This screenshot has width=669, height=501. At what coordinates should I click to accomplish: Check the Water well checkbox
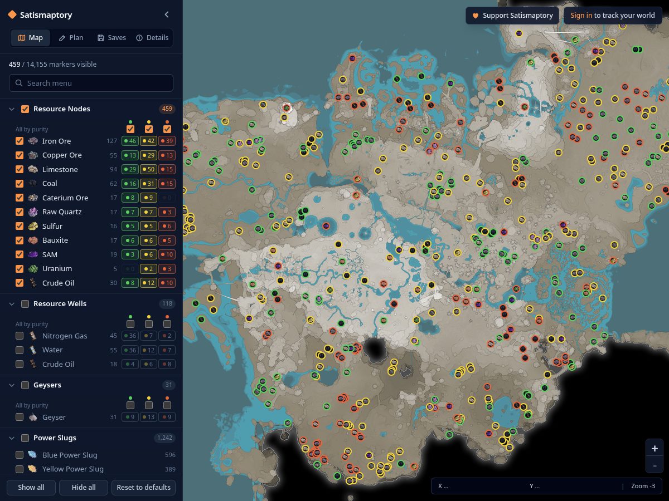click(20, 350)
